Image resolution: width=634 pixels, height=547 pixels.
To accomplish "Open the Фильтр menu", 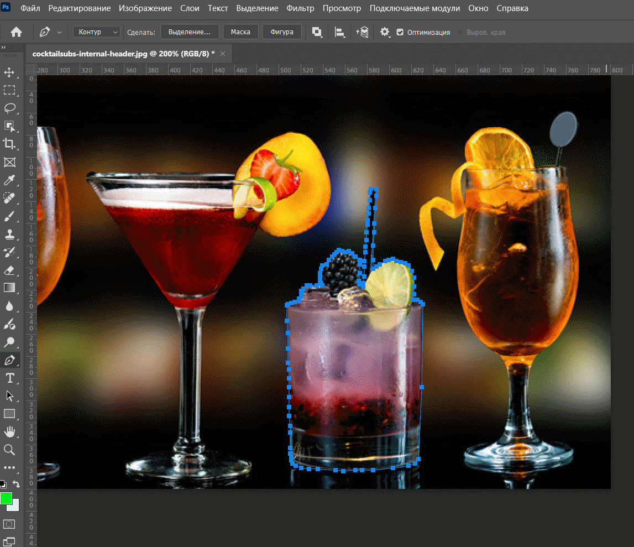I will pos(300,8).
